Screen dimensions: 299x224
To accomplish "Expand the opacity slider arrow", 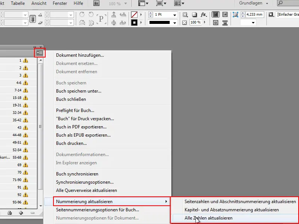I will pyautogui.click(x=205, y=22).
